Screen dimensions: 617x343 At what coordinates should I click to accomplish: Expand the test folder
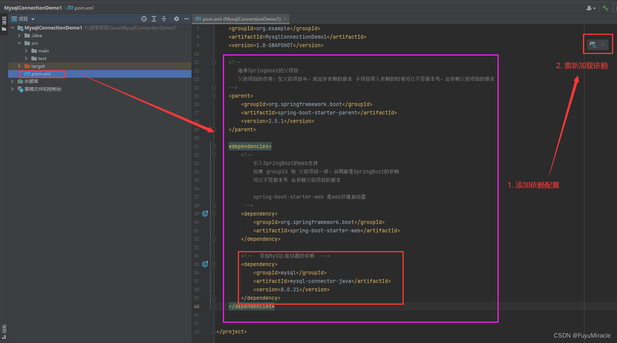click(x=26, y=58)
